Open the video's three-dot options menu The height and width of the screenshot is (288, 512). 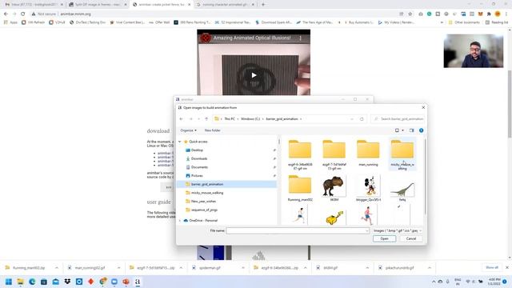(x=301, y=38)
